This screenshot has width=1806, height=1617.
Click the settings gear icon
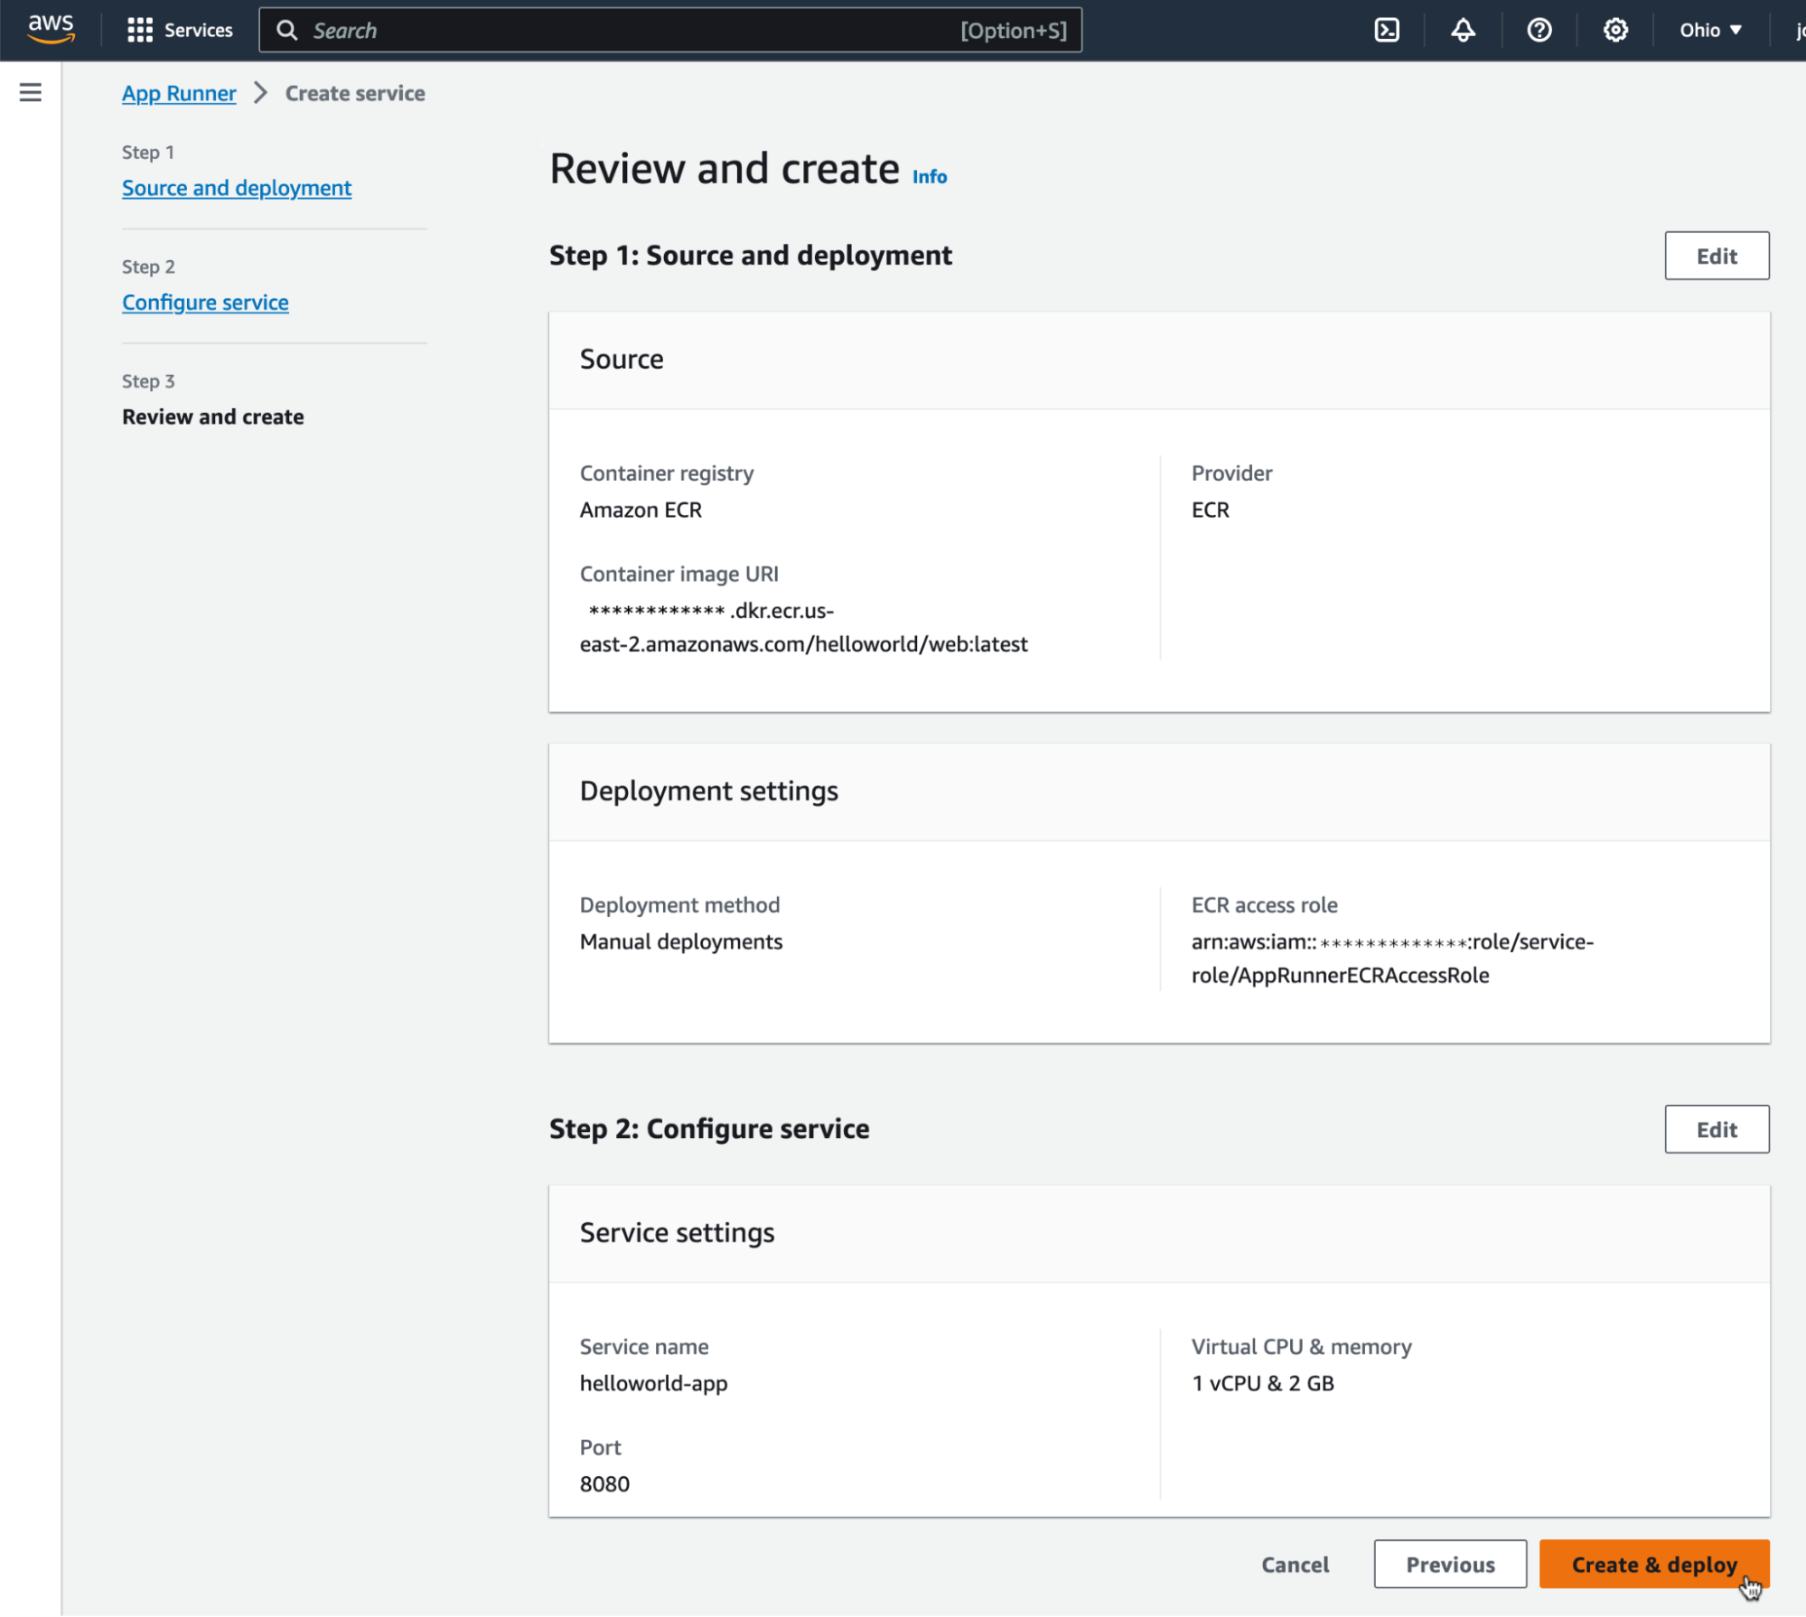coord(1615,30)
